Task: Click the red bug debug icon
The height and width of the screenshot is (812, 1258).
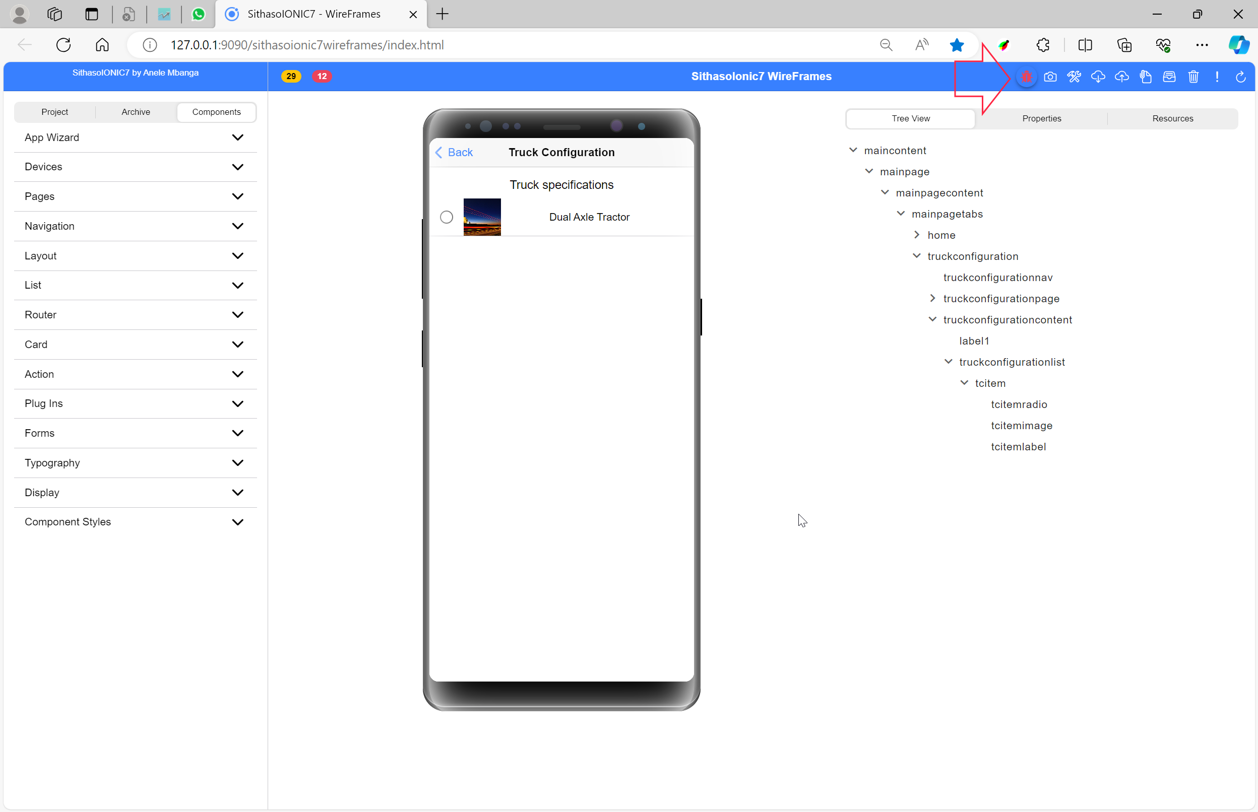Action: tap(1026, 77)
